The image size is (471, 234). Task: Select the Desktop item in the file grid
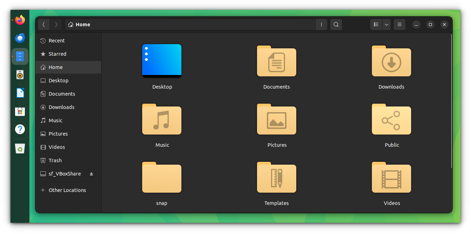pos(161,60)
